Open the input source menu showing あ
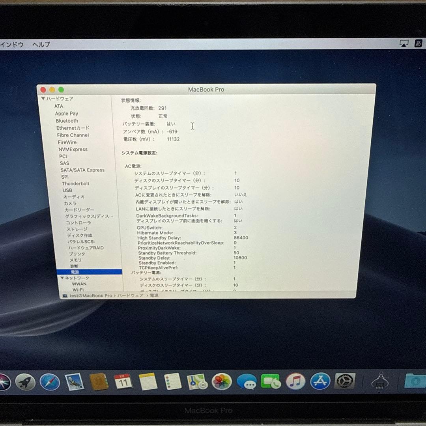 pyautogui.click(x=417, y=44)
